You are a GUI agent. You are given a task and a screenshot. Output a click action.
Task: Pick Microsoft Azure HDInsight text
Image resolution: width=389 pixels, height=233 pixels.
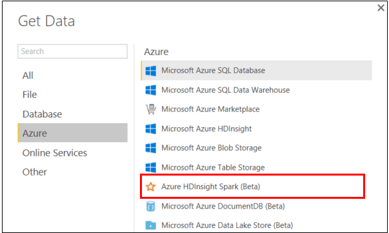pyautogui.click(x=206, y=129)
